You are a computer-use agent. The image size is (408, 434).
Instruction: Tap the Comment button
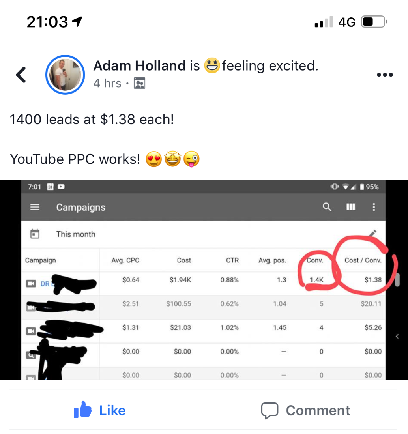305,410
